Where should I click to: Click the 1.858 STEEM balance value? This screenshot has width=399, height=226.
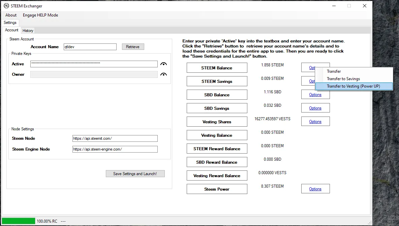click(272, 65)
